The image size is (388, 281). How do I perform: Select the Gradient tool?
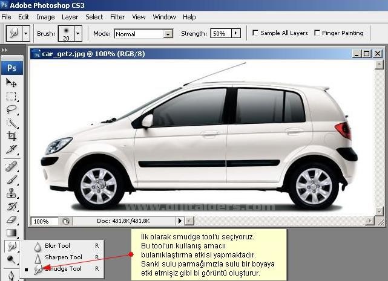click(12, 233)
